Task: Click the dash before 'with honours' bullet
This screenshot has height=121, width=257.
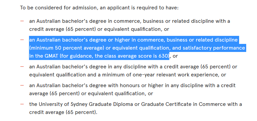Action: click(x=22, y=85)
